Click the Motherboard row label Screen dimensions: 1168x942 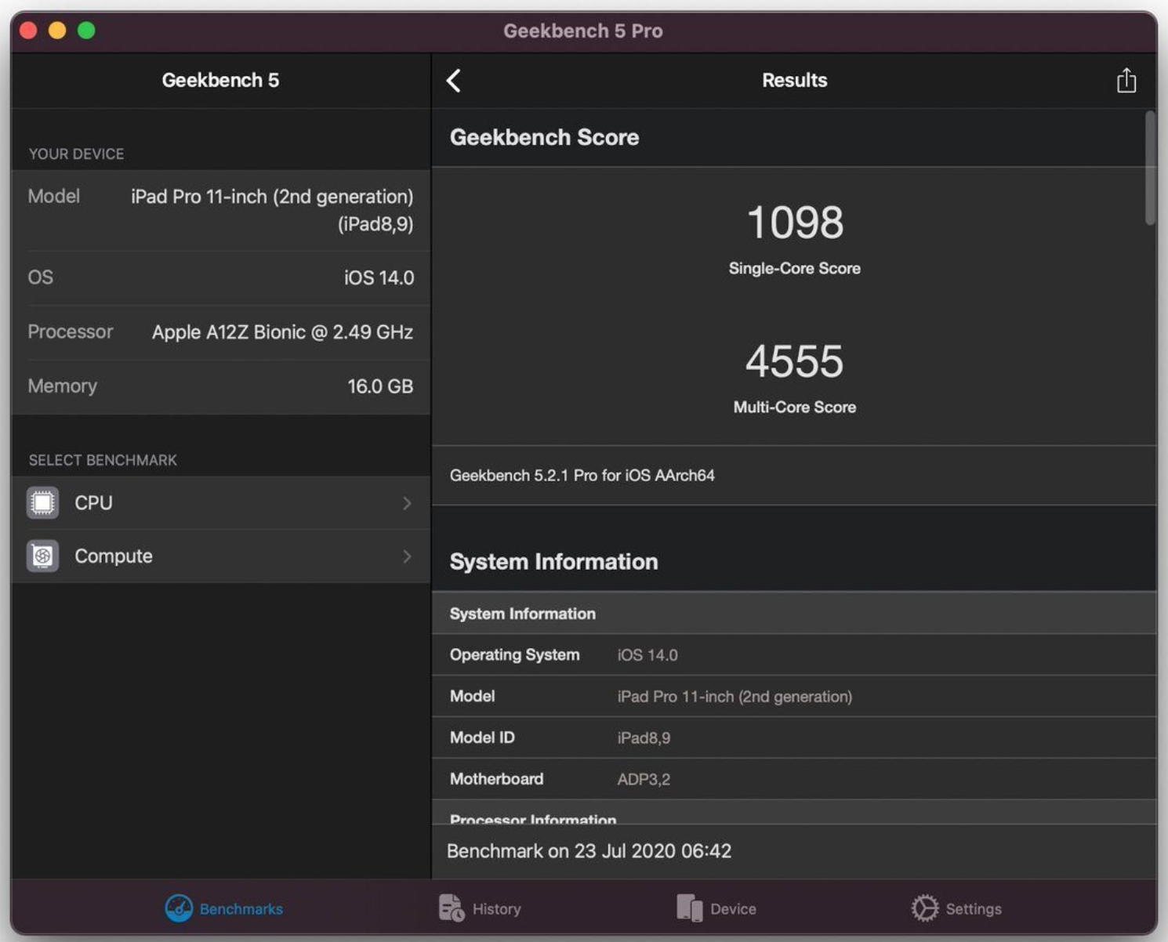coord(497,779)
